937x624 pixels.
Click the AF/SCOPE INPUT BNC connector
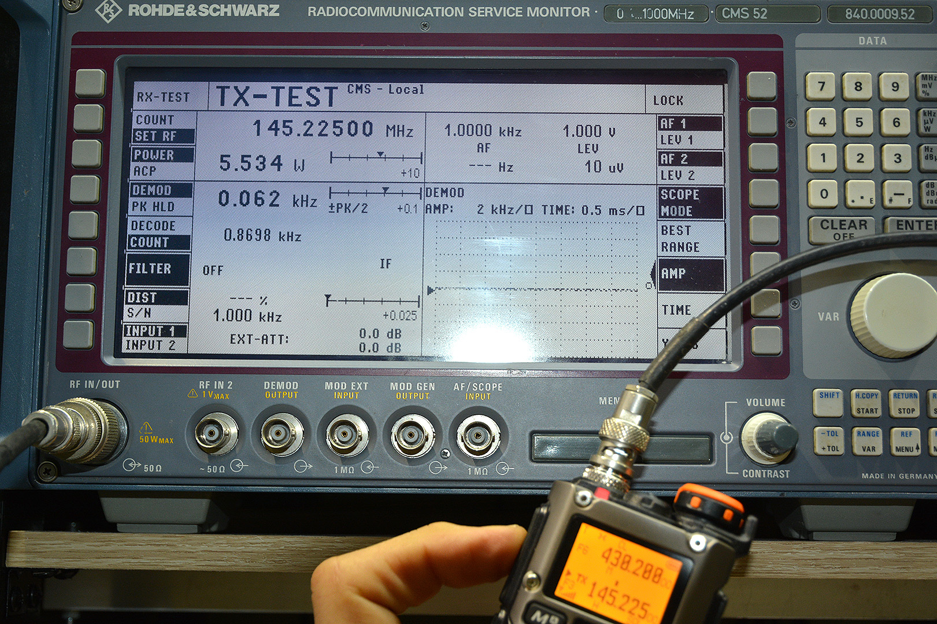(x=478, y=437)
